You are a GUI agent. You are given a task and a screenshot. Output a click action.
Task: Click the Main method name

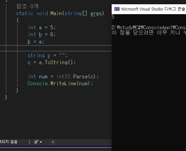tap(56, 13)
